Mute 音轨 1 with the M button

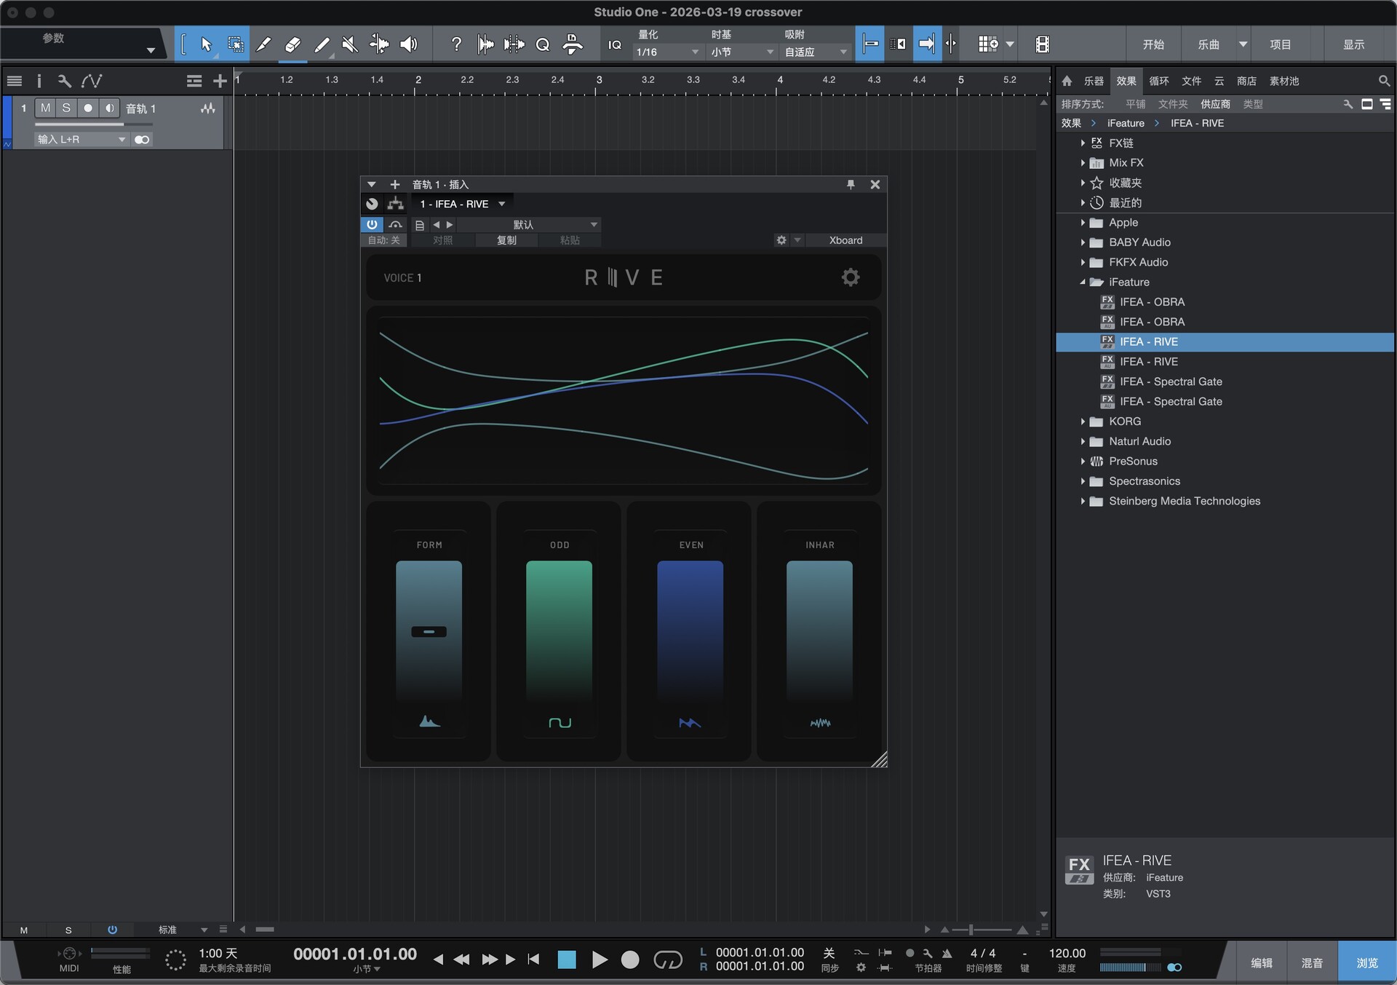pyautogui.click(x=44, y=108)
